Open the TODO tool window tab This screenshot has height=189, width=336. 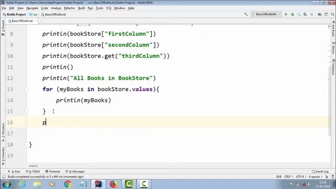pos(33,172)
